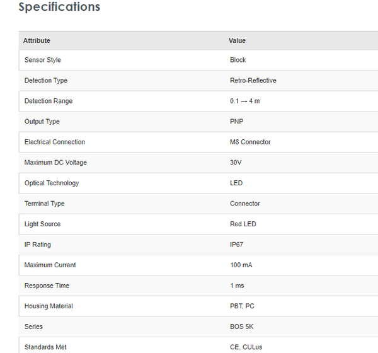Viewport: 378px width, 353px height.
Task: Click the 100 mA maximum current value
Action: tap(241, 265)
